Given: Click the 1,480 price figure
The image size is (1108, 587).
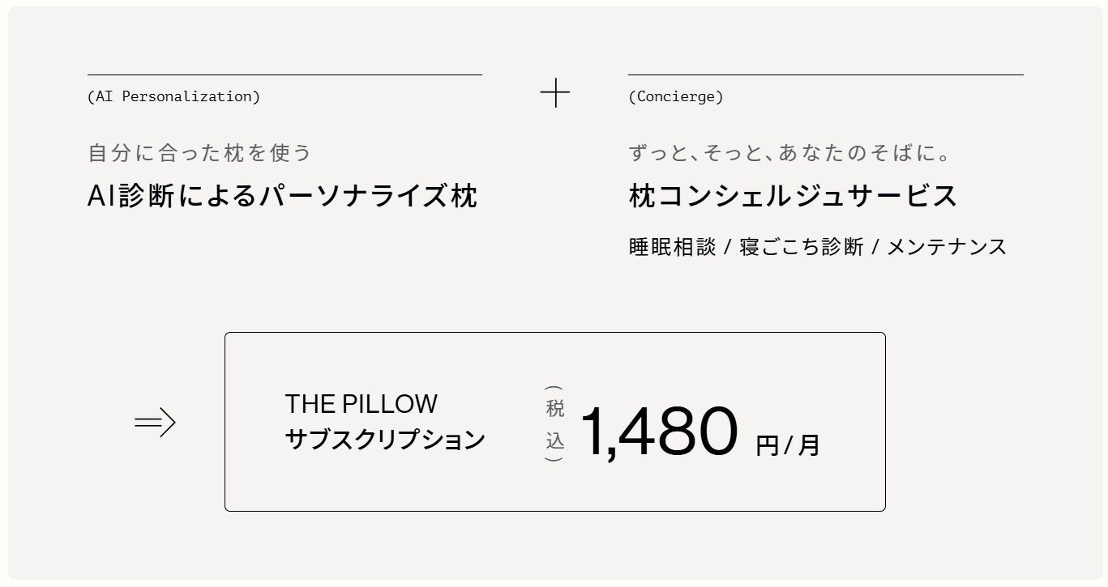Looking at the screenshot, I should [x=658, y=432].
